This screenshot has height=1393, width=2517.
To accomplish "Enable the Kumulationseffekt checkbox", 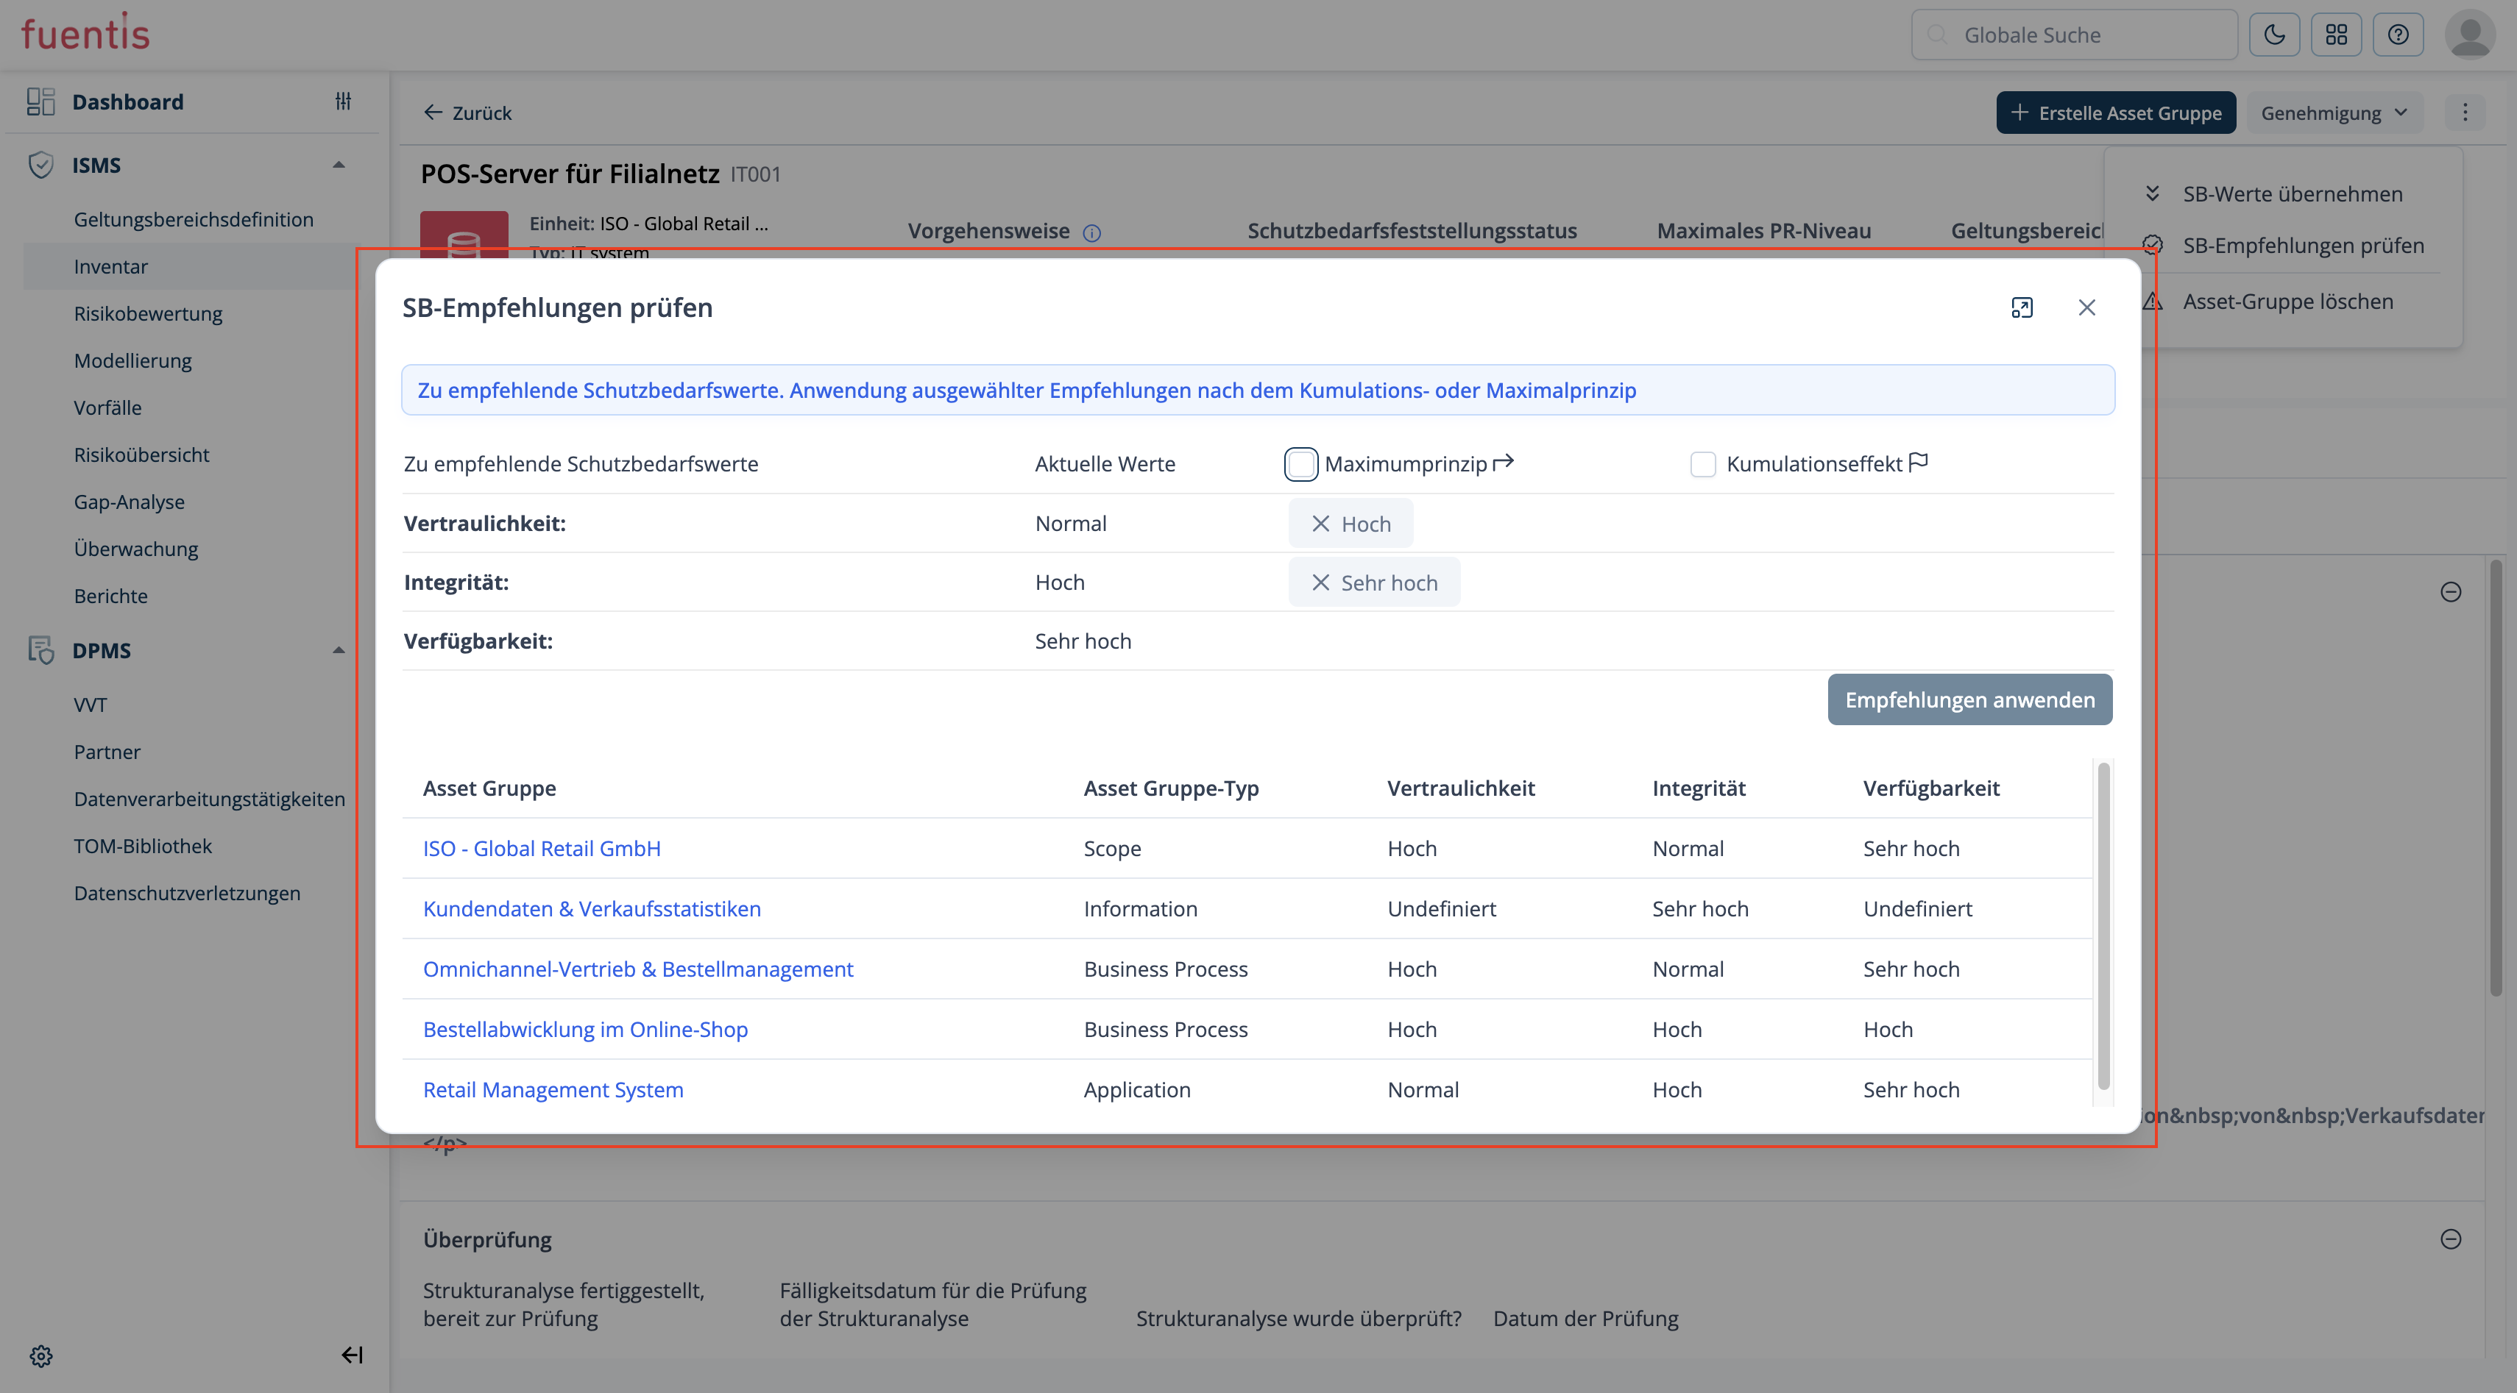I will coord(1702,463).
